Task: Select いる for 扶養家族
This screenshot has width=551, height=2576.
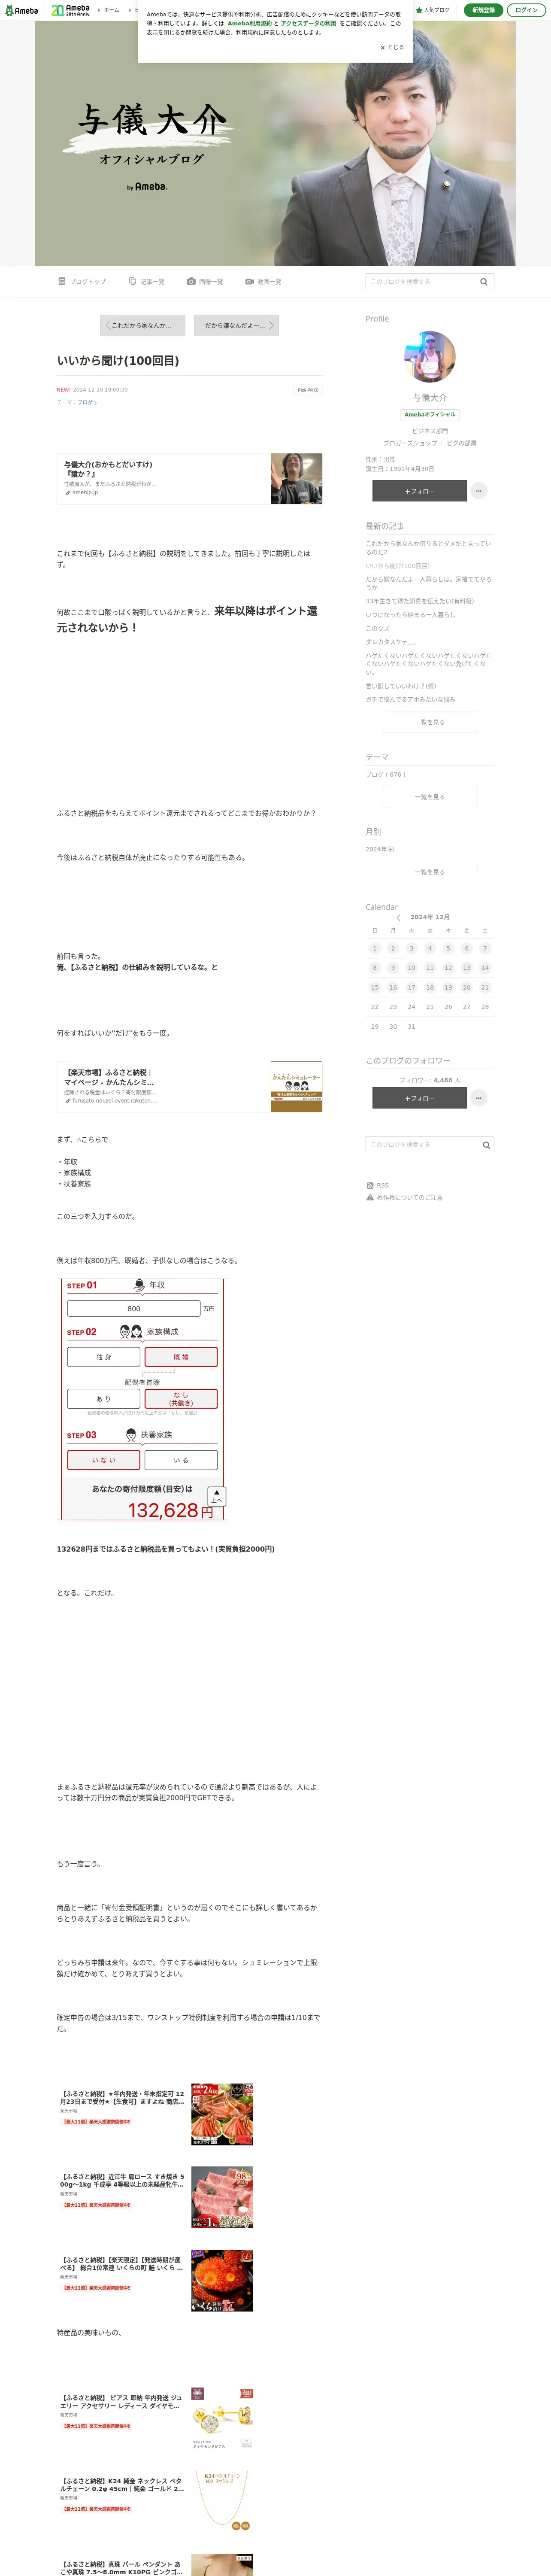Action: [x=181, y=1460]
